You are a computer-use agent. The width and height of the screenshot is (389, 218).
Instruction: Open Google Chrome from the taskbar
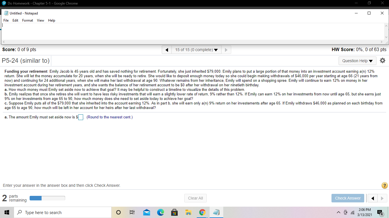click(x=202, y=212)
